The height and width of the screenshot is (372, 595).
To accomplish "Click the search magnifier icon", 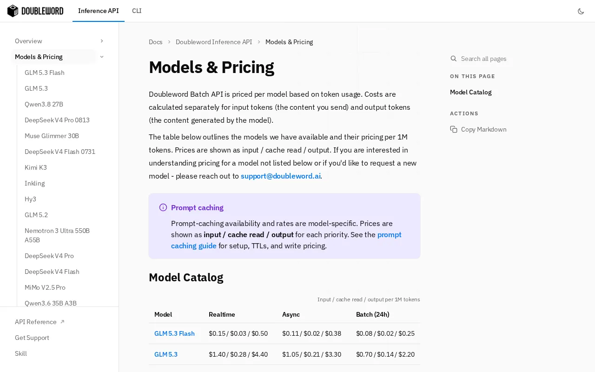I will tap(454, 59).
